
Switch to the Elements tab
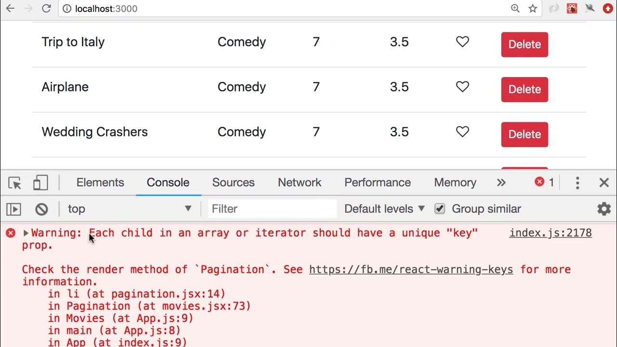[x=100, y=183]
